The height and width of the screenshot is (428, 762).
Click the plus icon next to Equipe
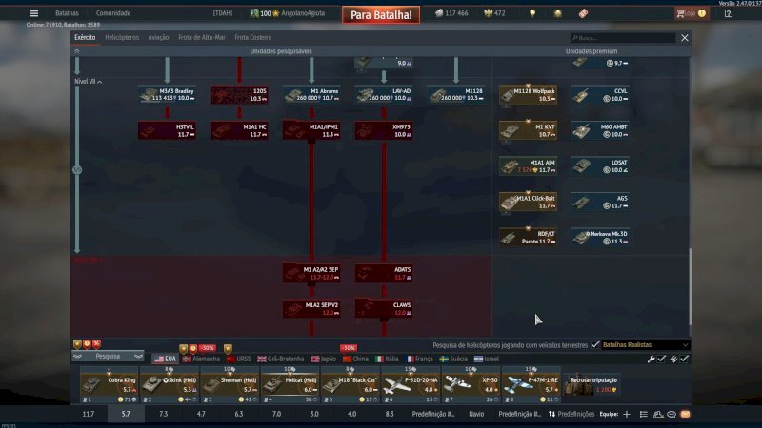pyautogui.click(x=629, y=415)
